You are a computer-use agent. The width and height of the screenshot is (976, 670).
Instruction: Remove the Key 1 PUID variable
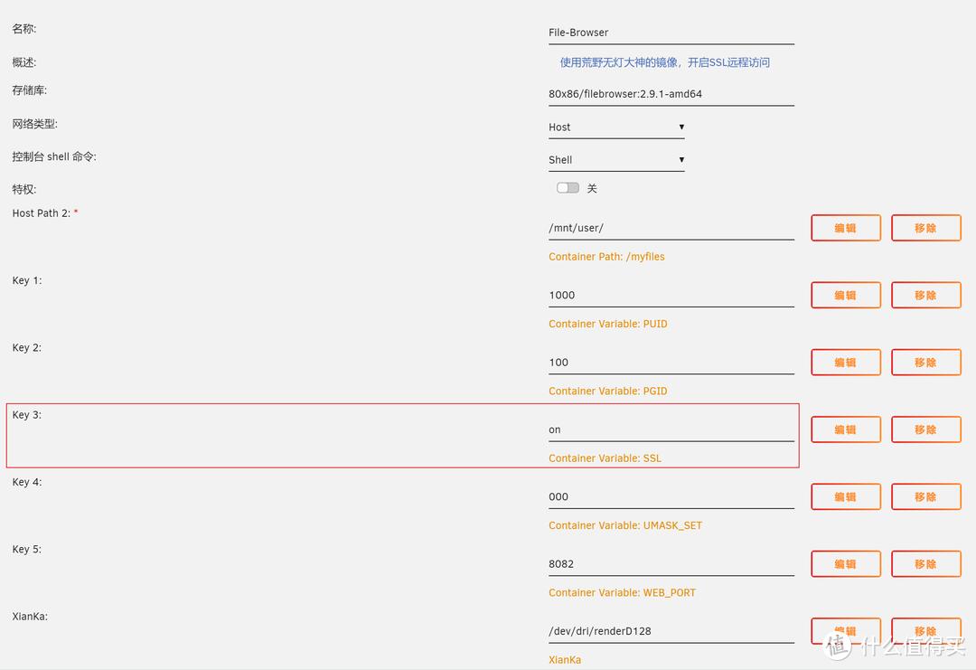click(x=925, y=295)
